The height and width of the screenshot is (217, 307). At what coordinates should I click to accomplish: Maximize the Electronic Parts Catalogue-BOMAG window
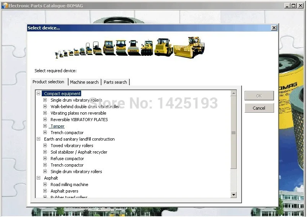tap(294, 6)
